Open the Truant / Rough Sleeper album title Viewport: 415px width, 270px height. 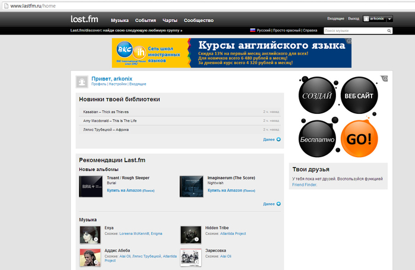pos(128,177)
